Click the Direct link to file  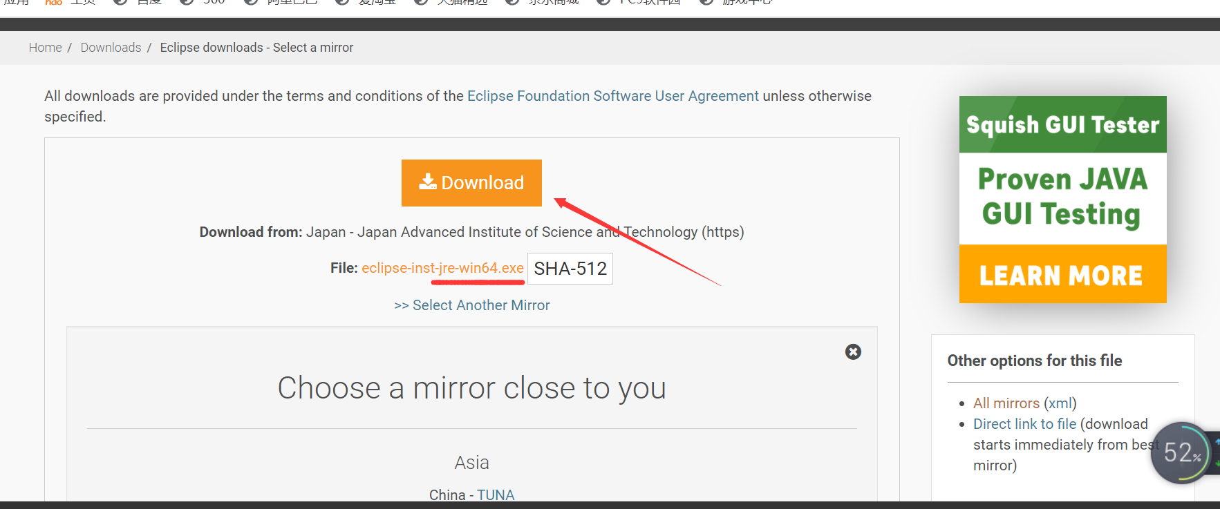[x=1025, y=424]
